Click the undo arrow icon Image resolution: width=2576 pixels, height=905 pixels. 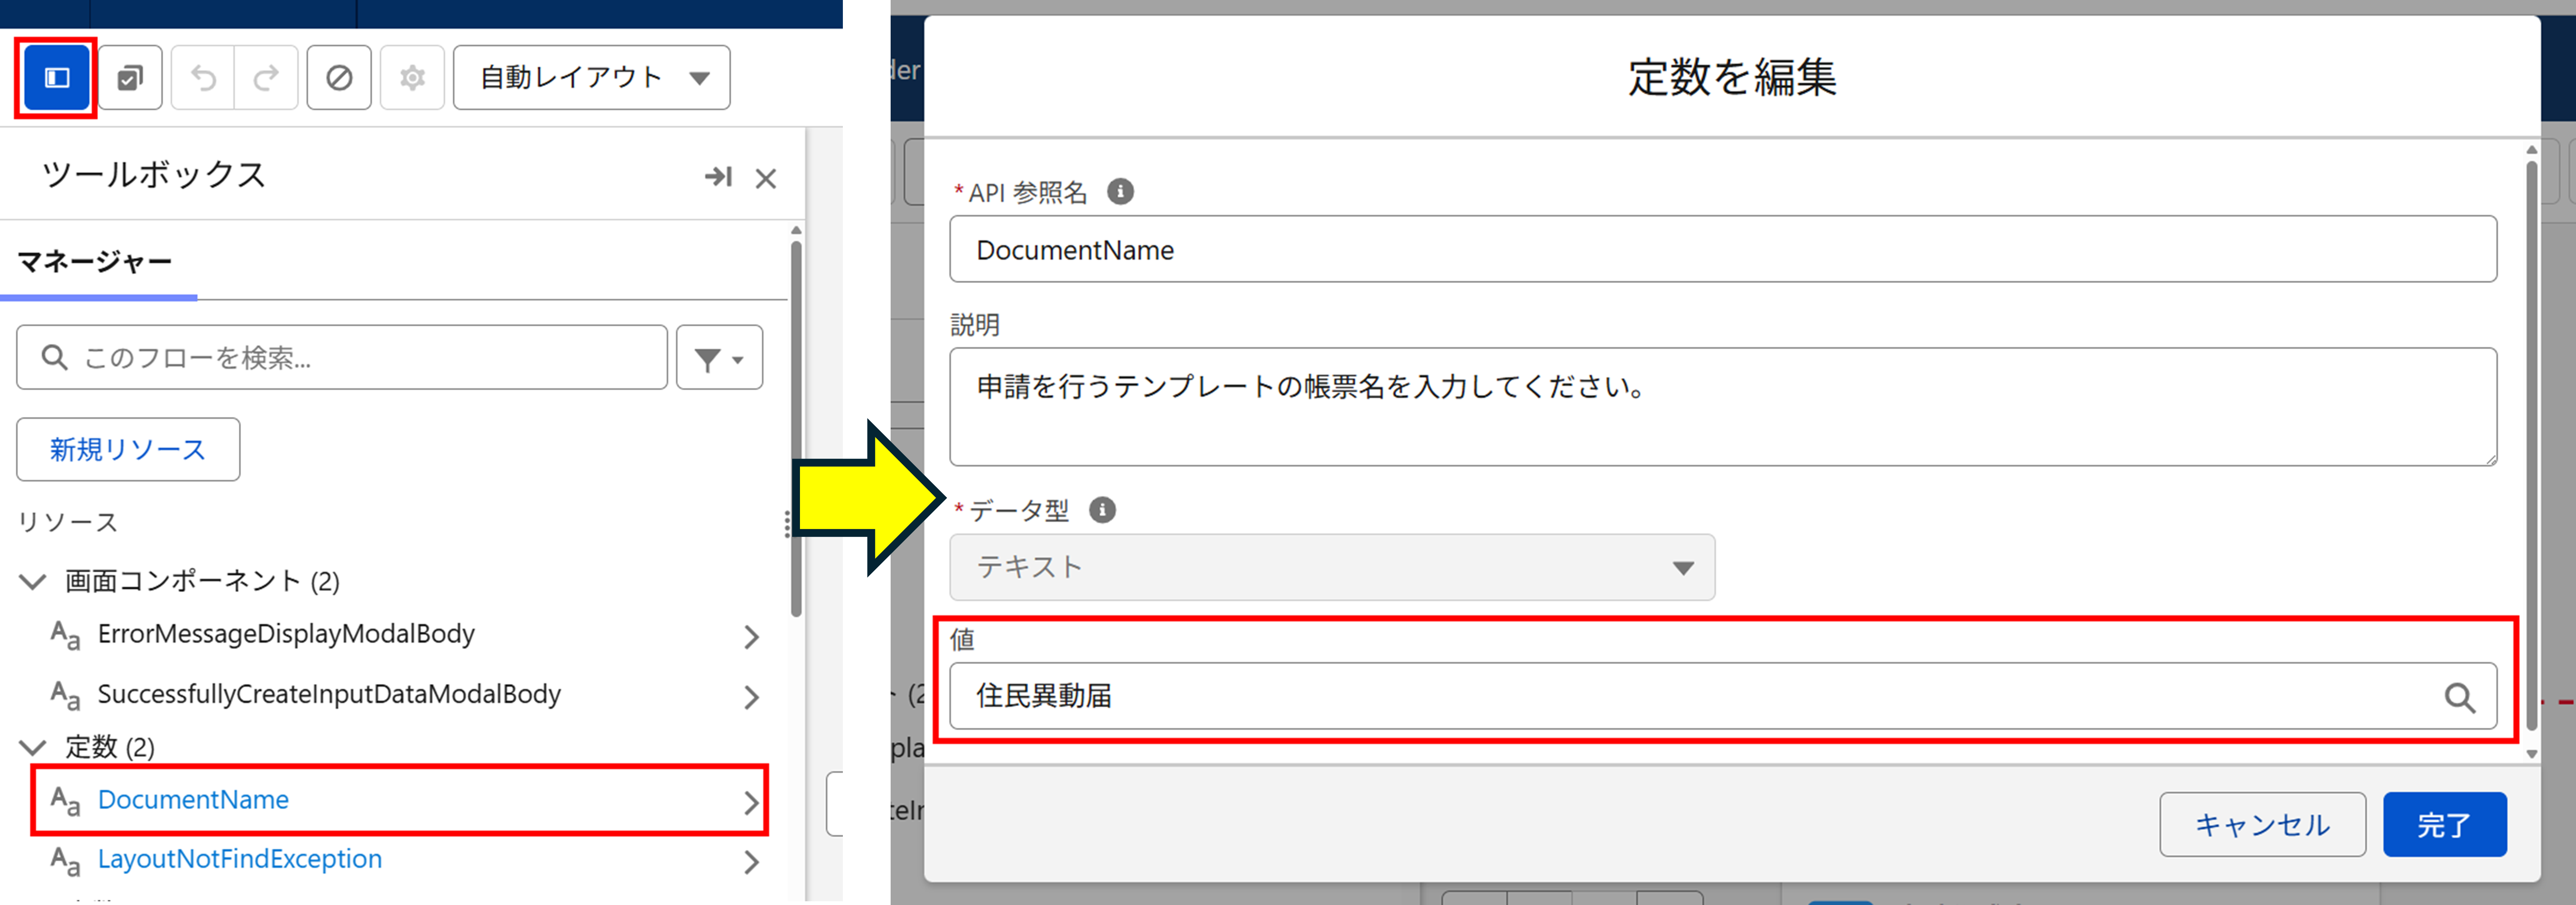pos(203,78)
